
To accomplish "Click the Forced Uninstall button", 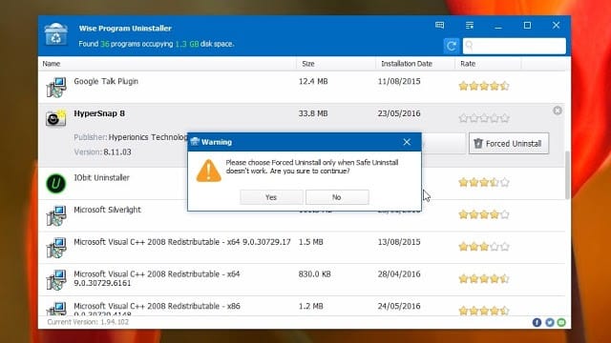I will tap(509, 144).
